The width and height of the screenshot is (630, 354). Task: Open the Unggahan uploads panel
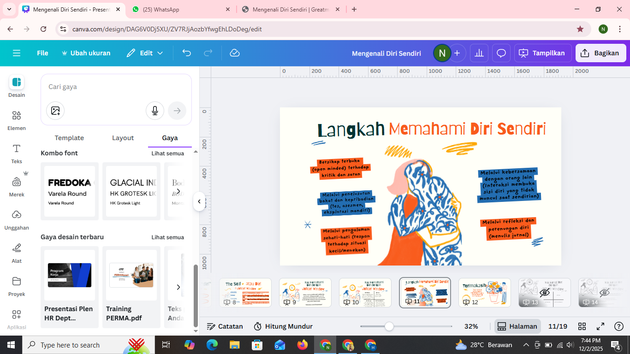[x=17, y=219]
